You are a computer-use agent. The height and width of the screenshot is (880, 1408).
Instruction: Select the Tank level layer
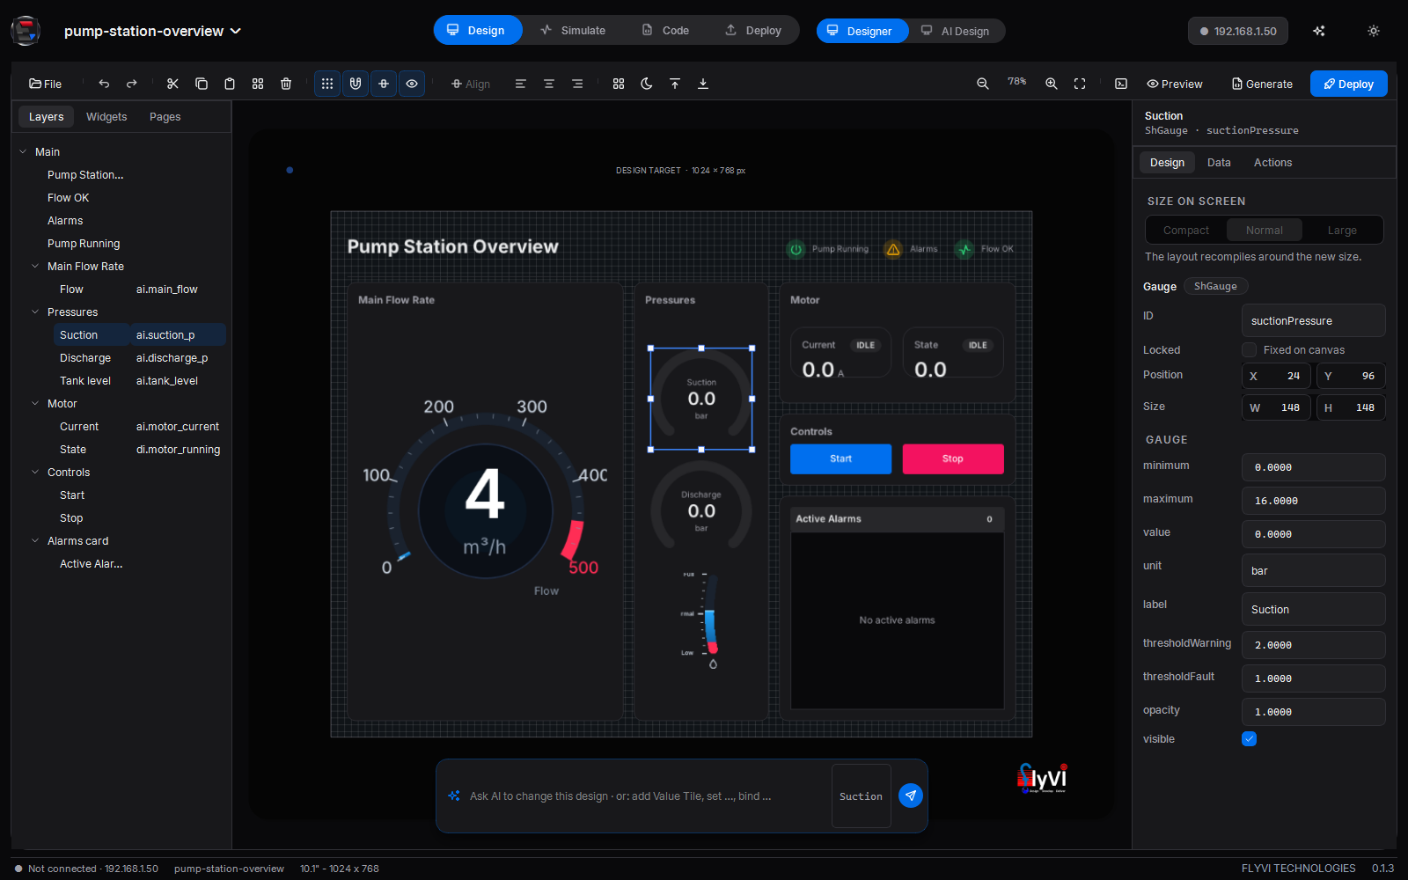tap(139, 381)
